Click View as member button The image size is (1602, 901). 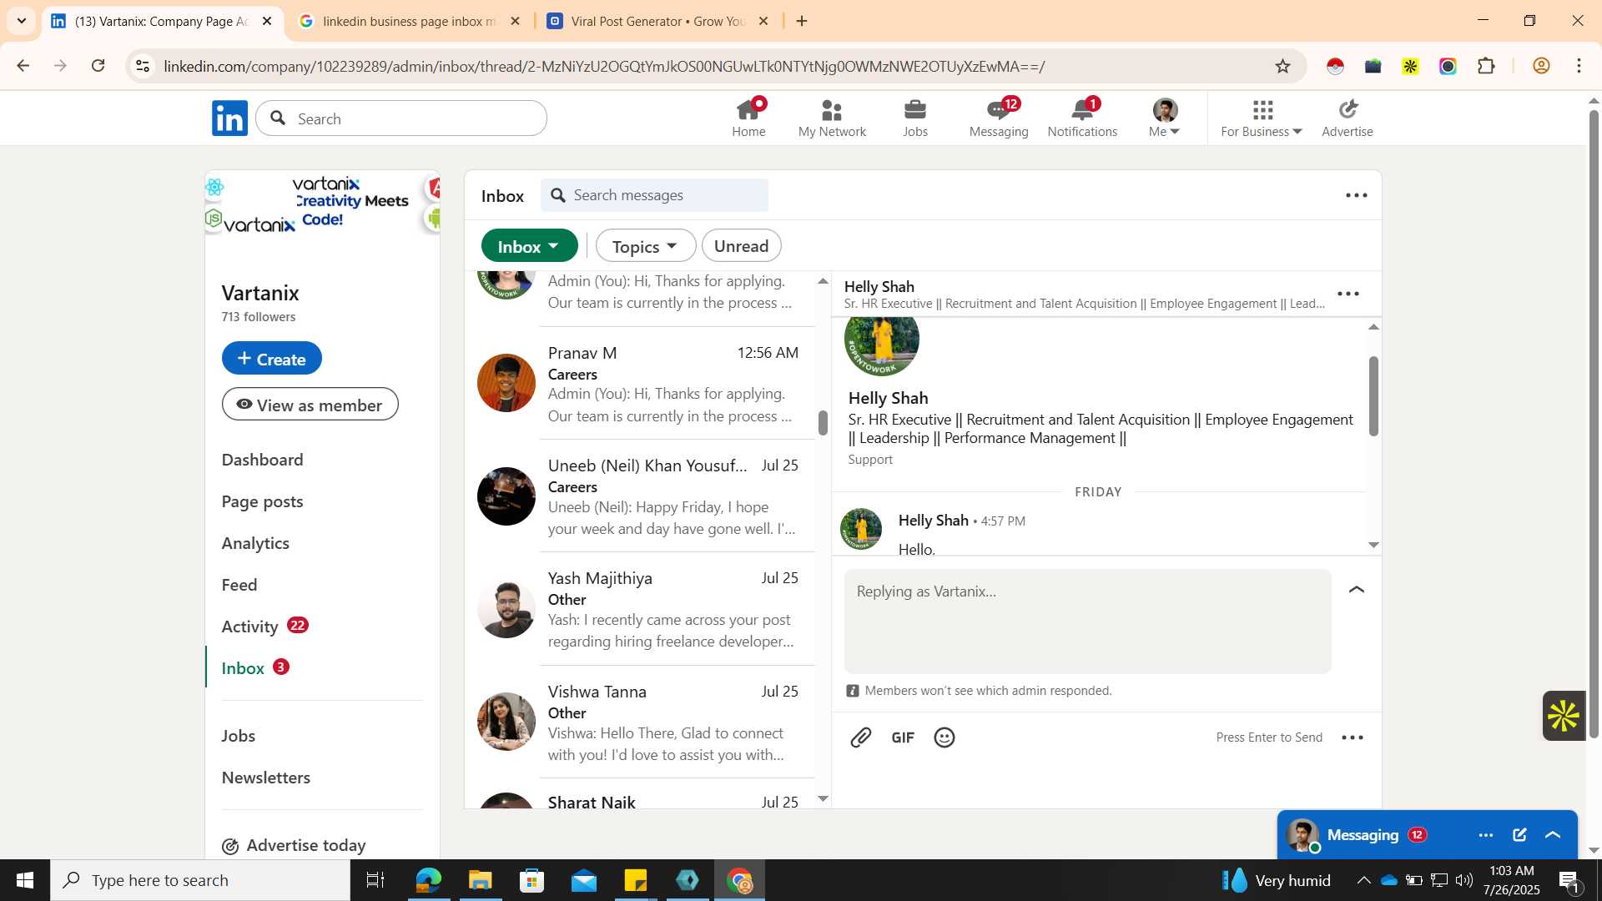(310, 405)
